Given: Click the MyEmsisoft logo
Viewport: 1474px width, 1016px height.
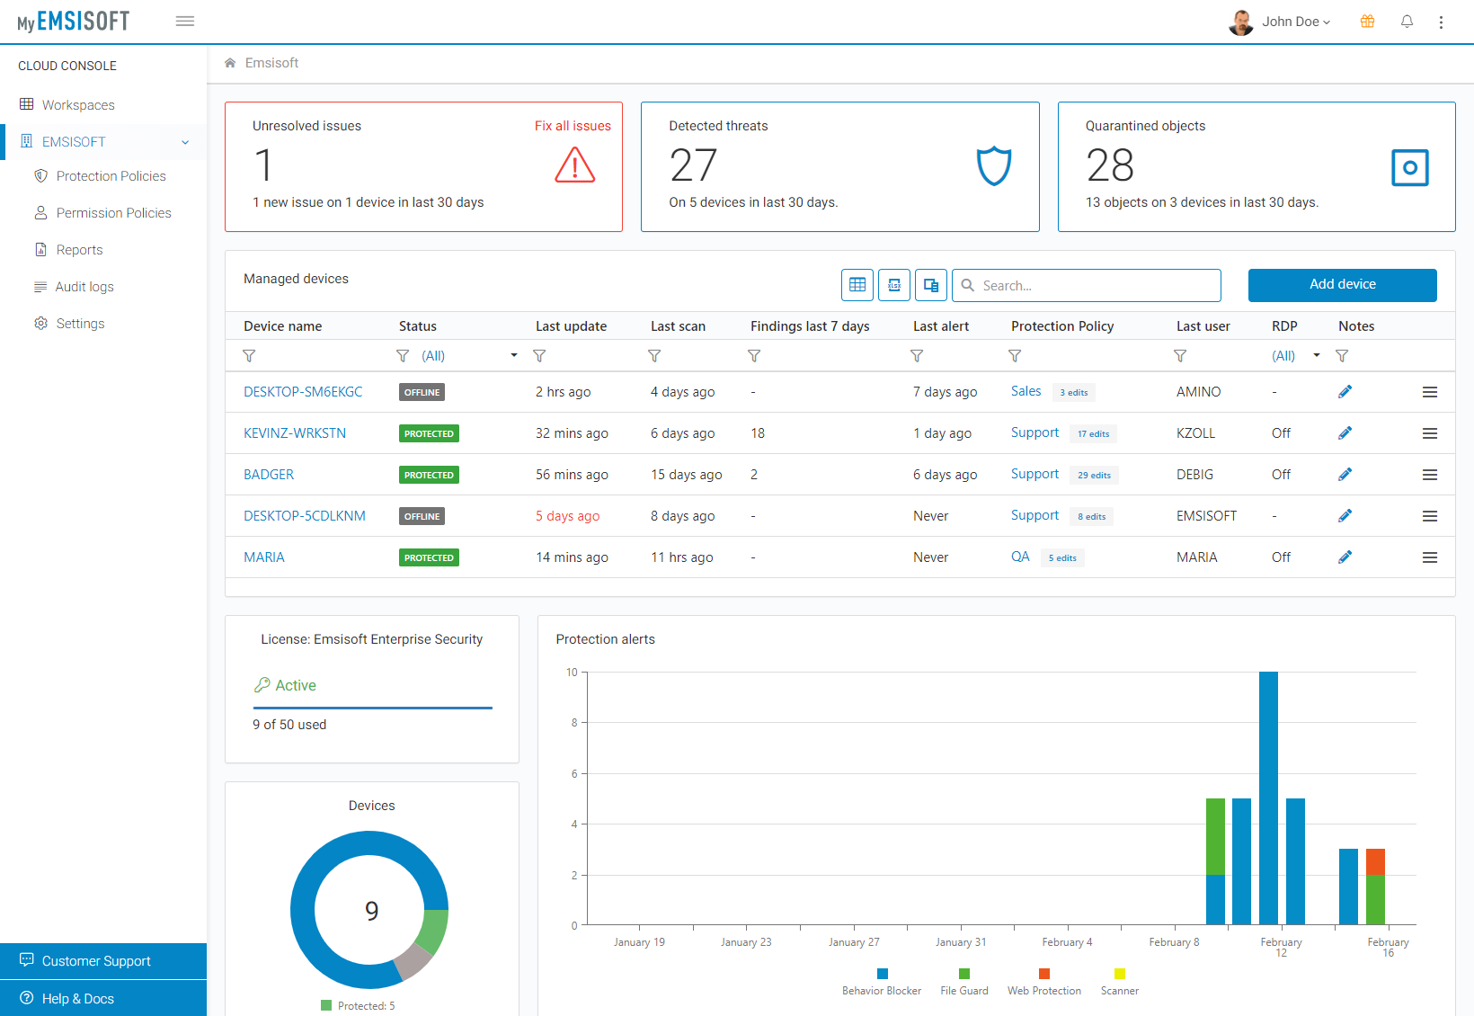Looking at the screenshot, I should [73, 21].
